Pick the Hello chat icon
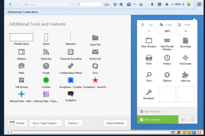 tap(21, 66)
